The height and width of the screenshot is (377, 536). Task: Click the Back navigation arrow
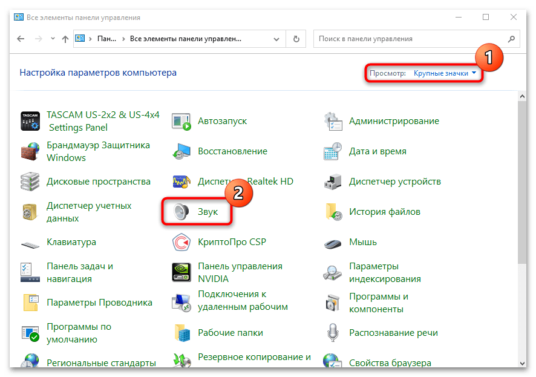pyautogui.click(x=21, y=39)
